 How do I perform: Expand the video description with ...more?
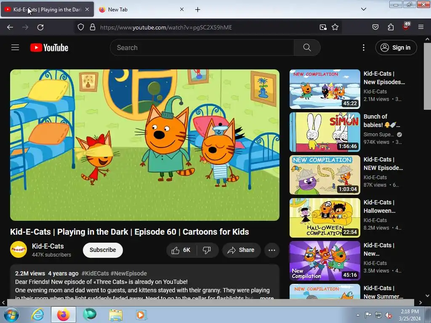click(x=266, y=297)
